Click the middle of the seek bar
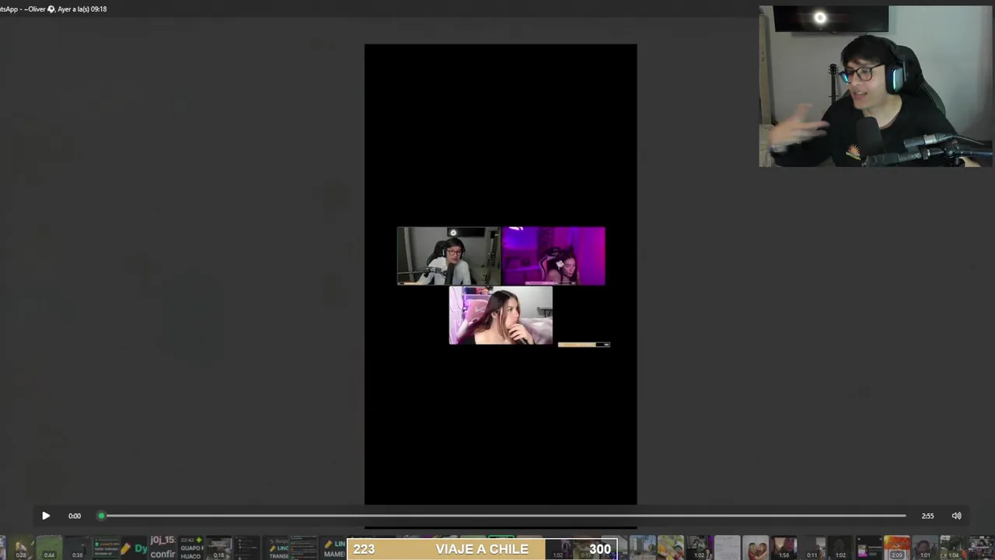Image resolution: width=995 pixels, height=560 pixels. click(503, 516)
